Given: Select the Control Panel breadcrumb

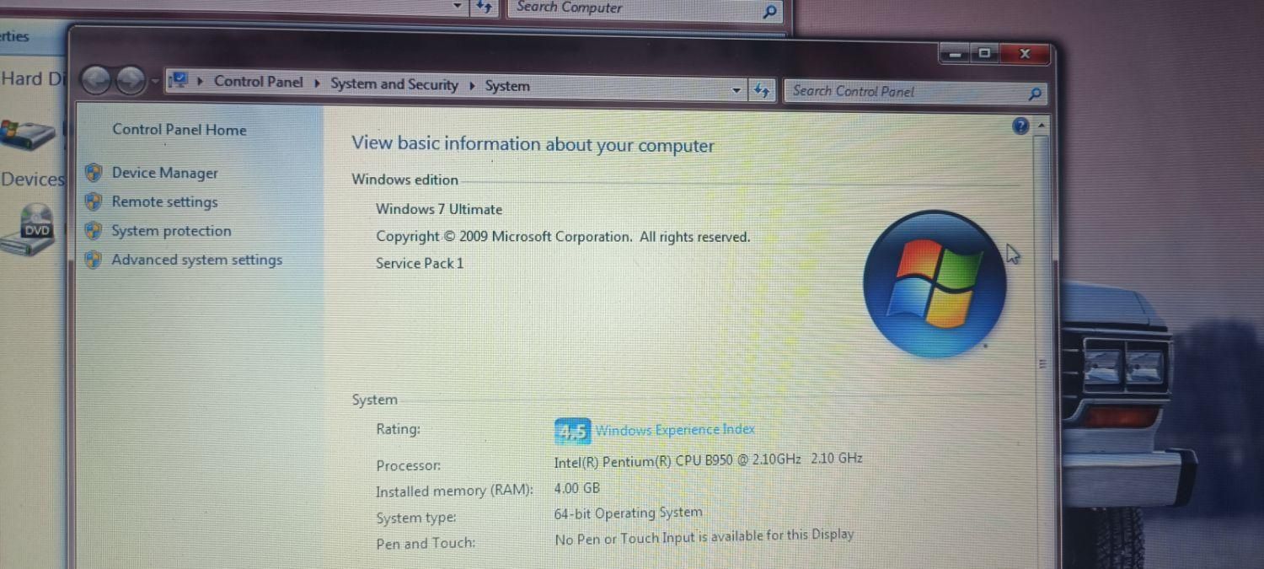Looking at the screenshot, I should pyautogui.click(x=258, y=82).
